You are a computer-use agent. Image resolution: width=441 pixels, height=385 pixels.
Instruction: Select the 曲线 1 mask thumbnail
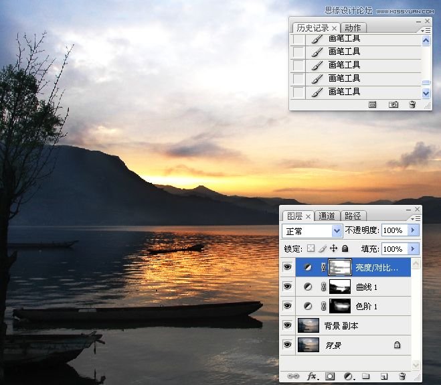tap(340, 287)
